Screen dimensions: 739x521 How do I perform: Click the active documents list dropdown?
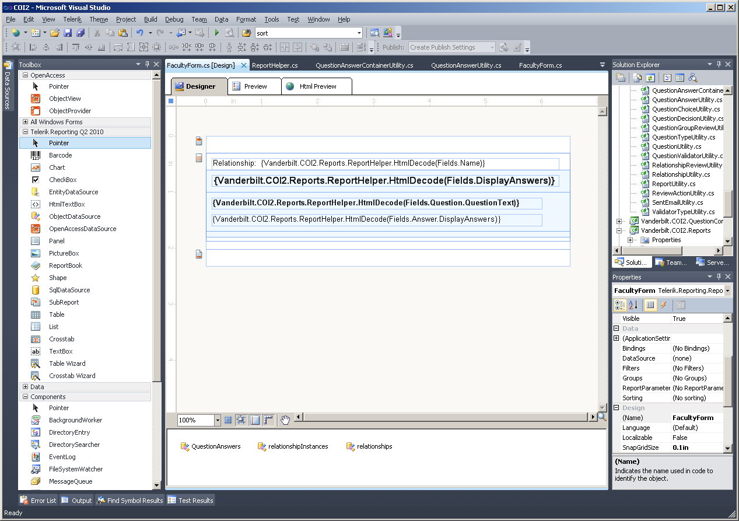click(x=603, y=65)
